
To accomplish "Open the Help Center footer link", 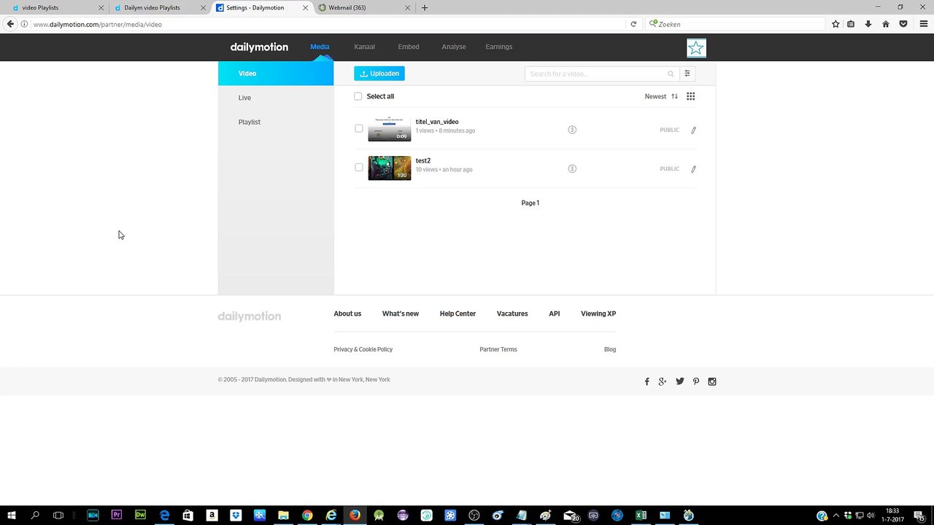I will [458, 314].
